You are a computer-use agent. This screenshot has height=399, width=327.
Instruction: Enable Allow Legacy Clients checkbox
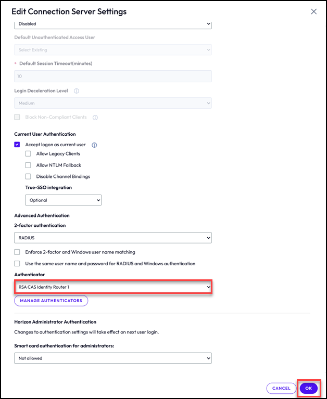(x=28, y=154)
